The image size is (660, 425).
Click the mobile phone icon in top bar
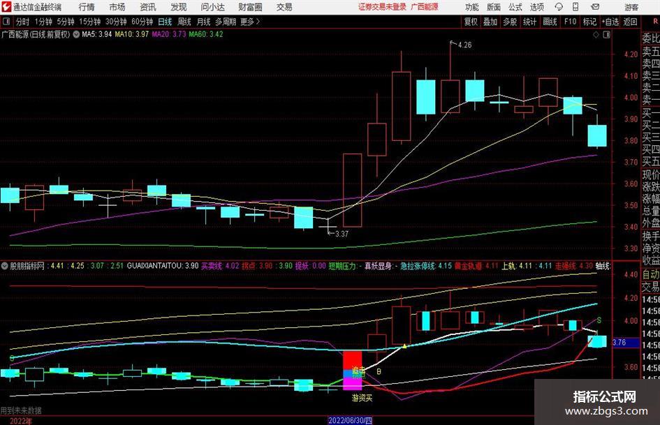point(575,7)
